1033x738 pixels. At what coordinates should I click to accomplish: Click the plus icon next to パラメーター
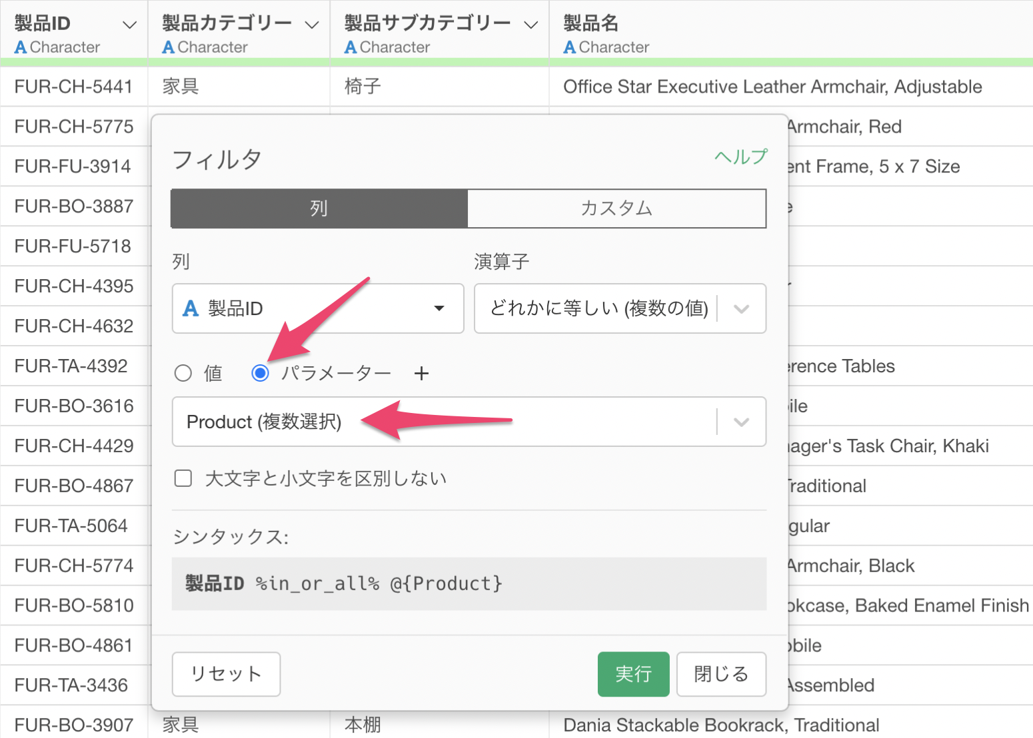pos(421,374)
